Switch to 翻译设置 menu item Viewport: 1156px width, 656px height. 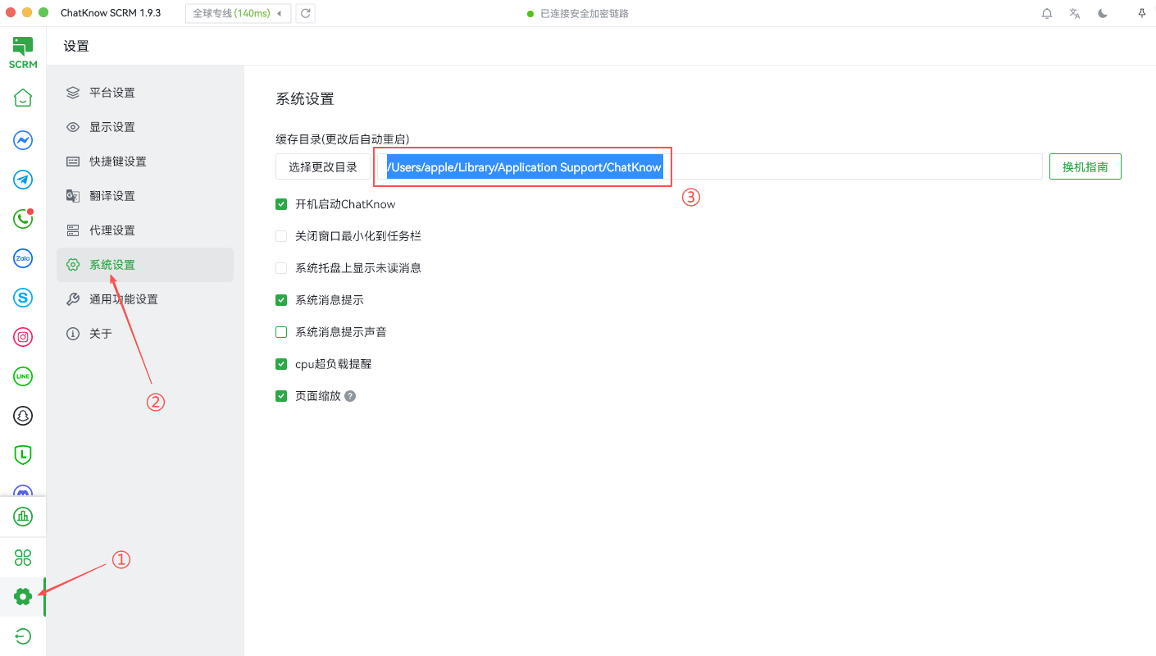coord(112,196)
